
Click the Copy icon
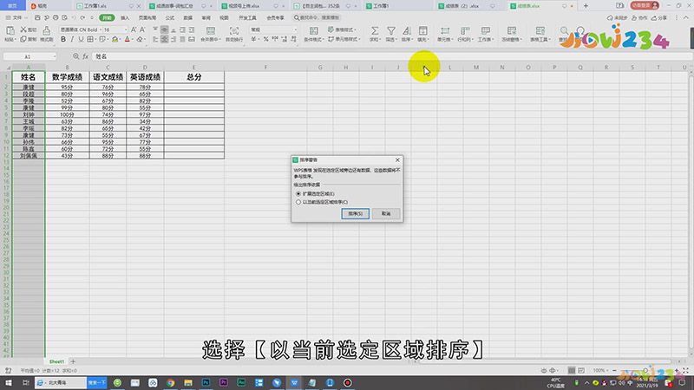pos(23,39)
